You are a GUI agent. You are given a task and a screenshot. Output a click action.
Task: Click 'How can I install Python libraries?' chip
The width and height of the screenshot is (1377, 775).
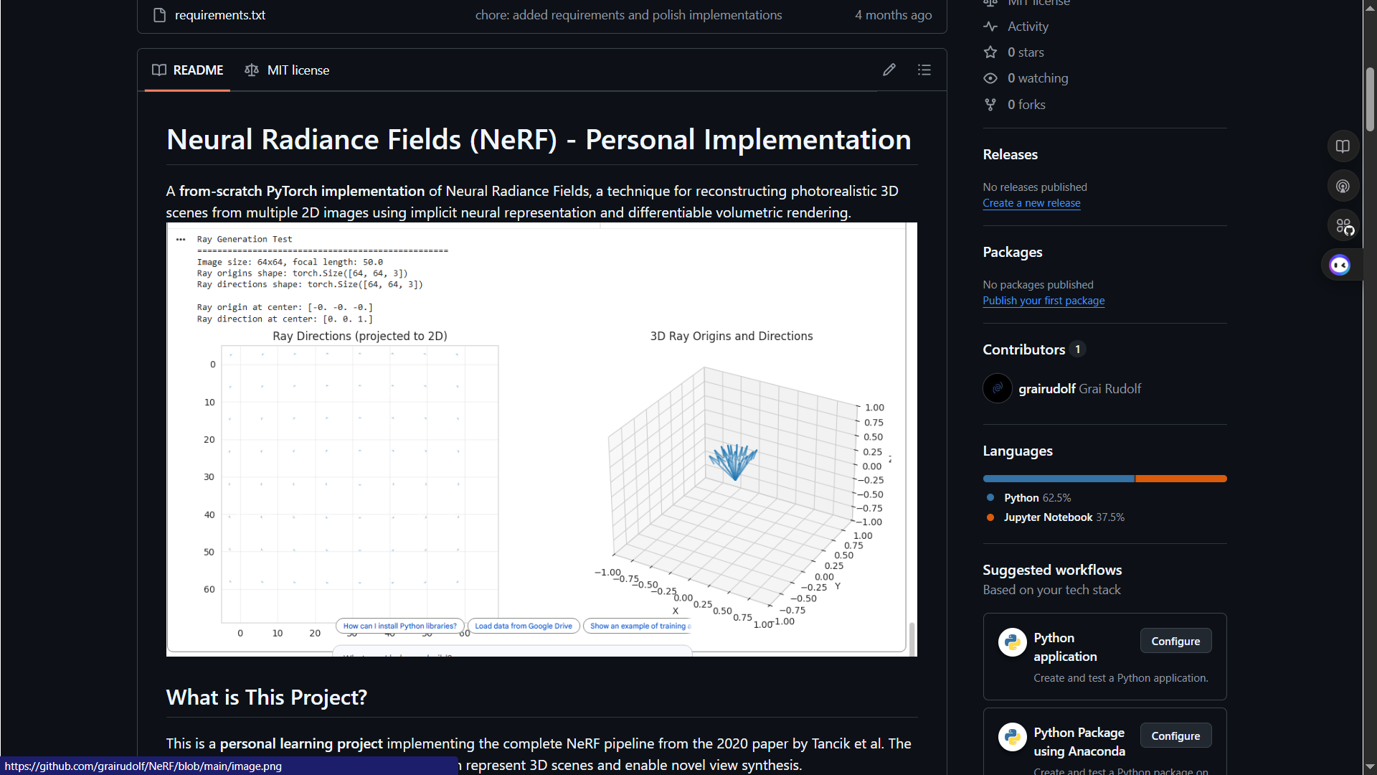399,626
